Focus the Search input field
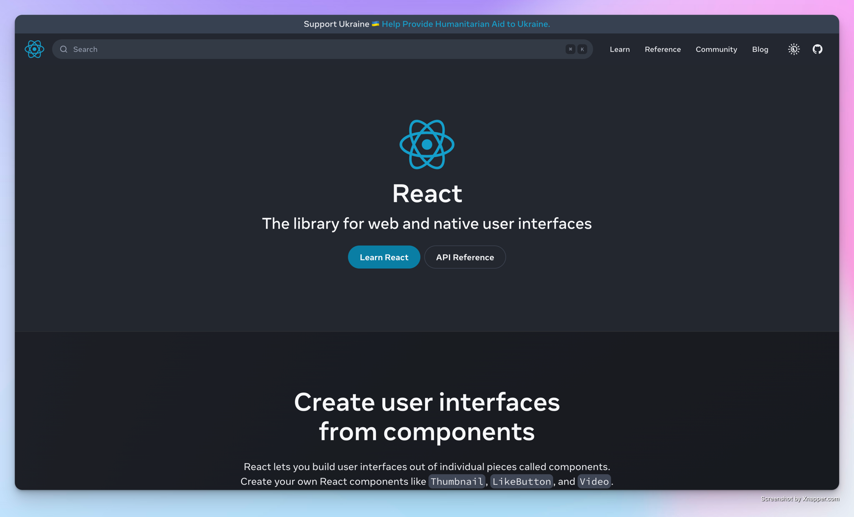 322,49
